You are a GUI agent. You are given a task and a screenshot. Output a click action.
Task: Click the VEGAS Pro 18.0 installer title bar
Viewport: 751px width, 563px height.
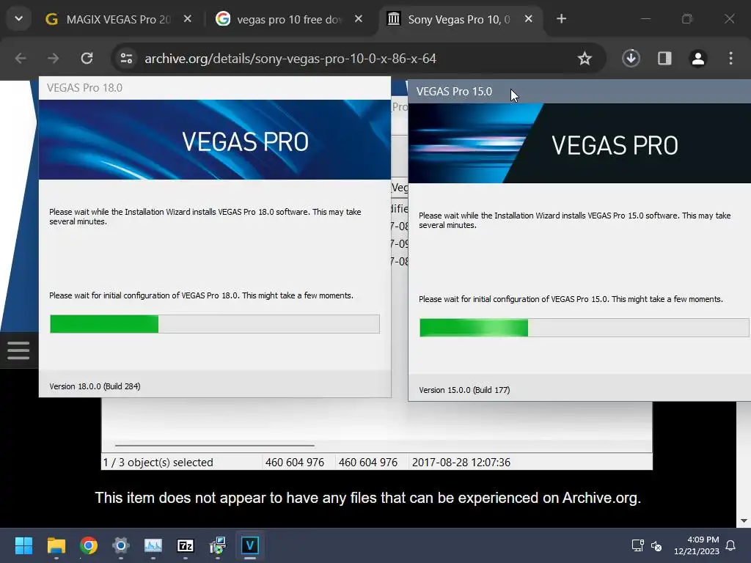pos(215,88)
